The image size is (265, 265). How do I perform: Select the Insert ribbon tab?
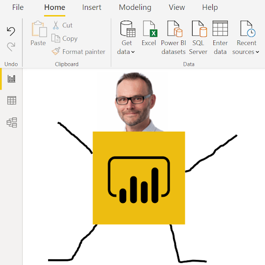[x=92, y=7]
